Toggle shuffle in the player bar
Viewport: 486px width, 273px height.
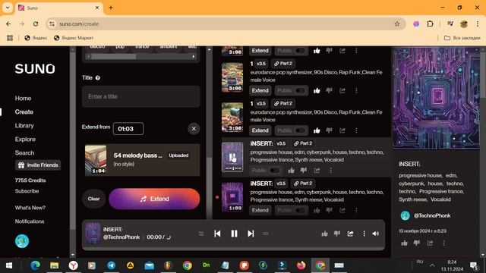pos(201,234)
